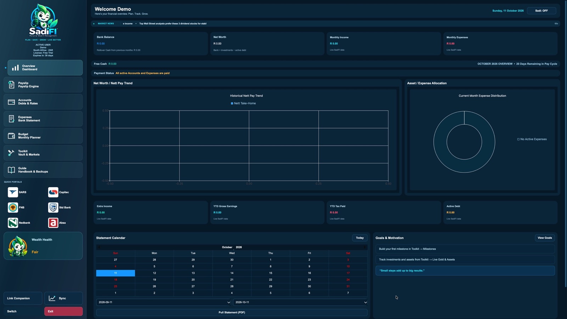
Task: Click the View Goals button
Action: pyautogui.click(x=545, y=238)
